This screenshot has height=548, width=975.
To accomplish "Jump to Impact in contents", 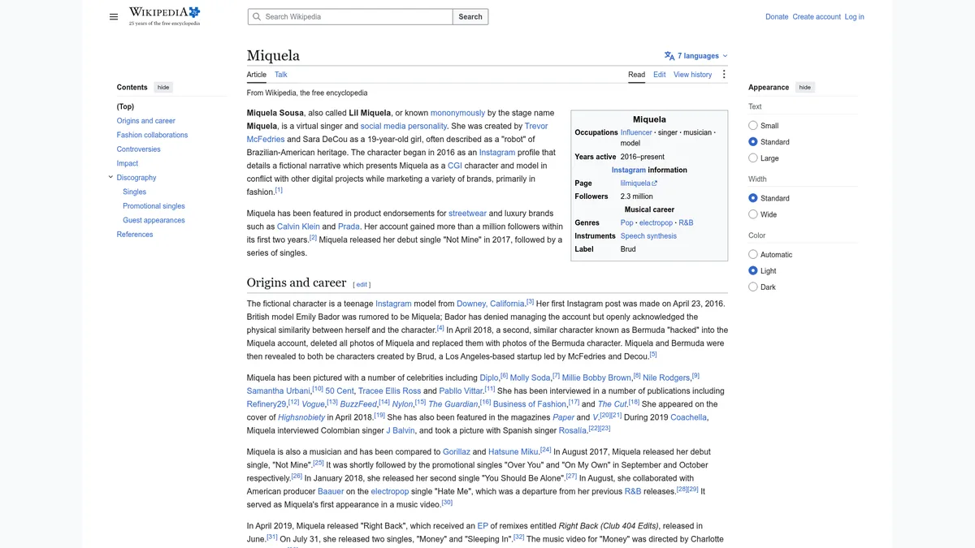I will tap(128, 163).
